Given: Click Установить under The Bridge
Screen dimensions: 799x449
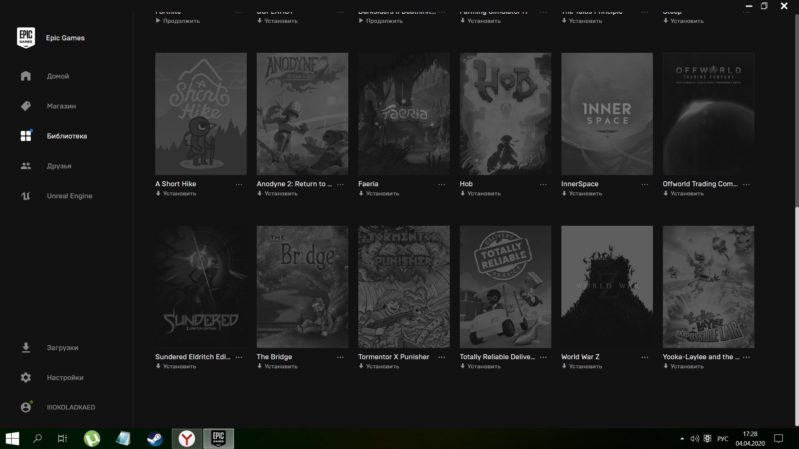Looking at the screenshot, I should point(277,366).
